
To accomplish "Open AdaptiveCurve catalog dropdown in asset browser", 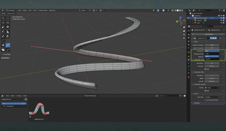I will (x=13, y=99).
